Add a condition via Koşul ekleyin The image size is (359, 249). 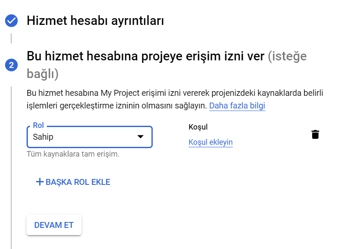tap(211, 142)
